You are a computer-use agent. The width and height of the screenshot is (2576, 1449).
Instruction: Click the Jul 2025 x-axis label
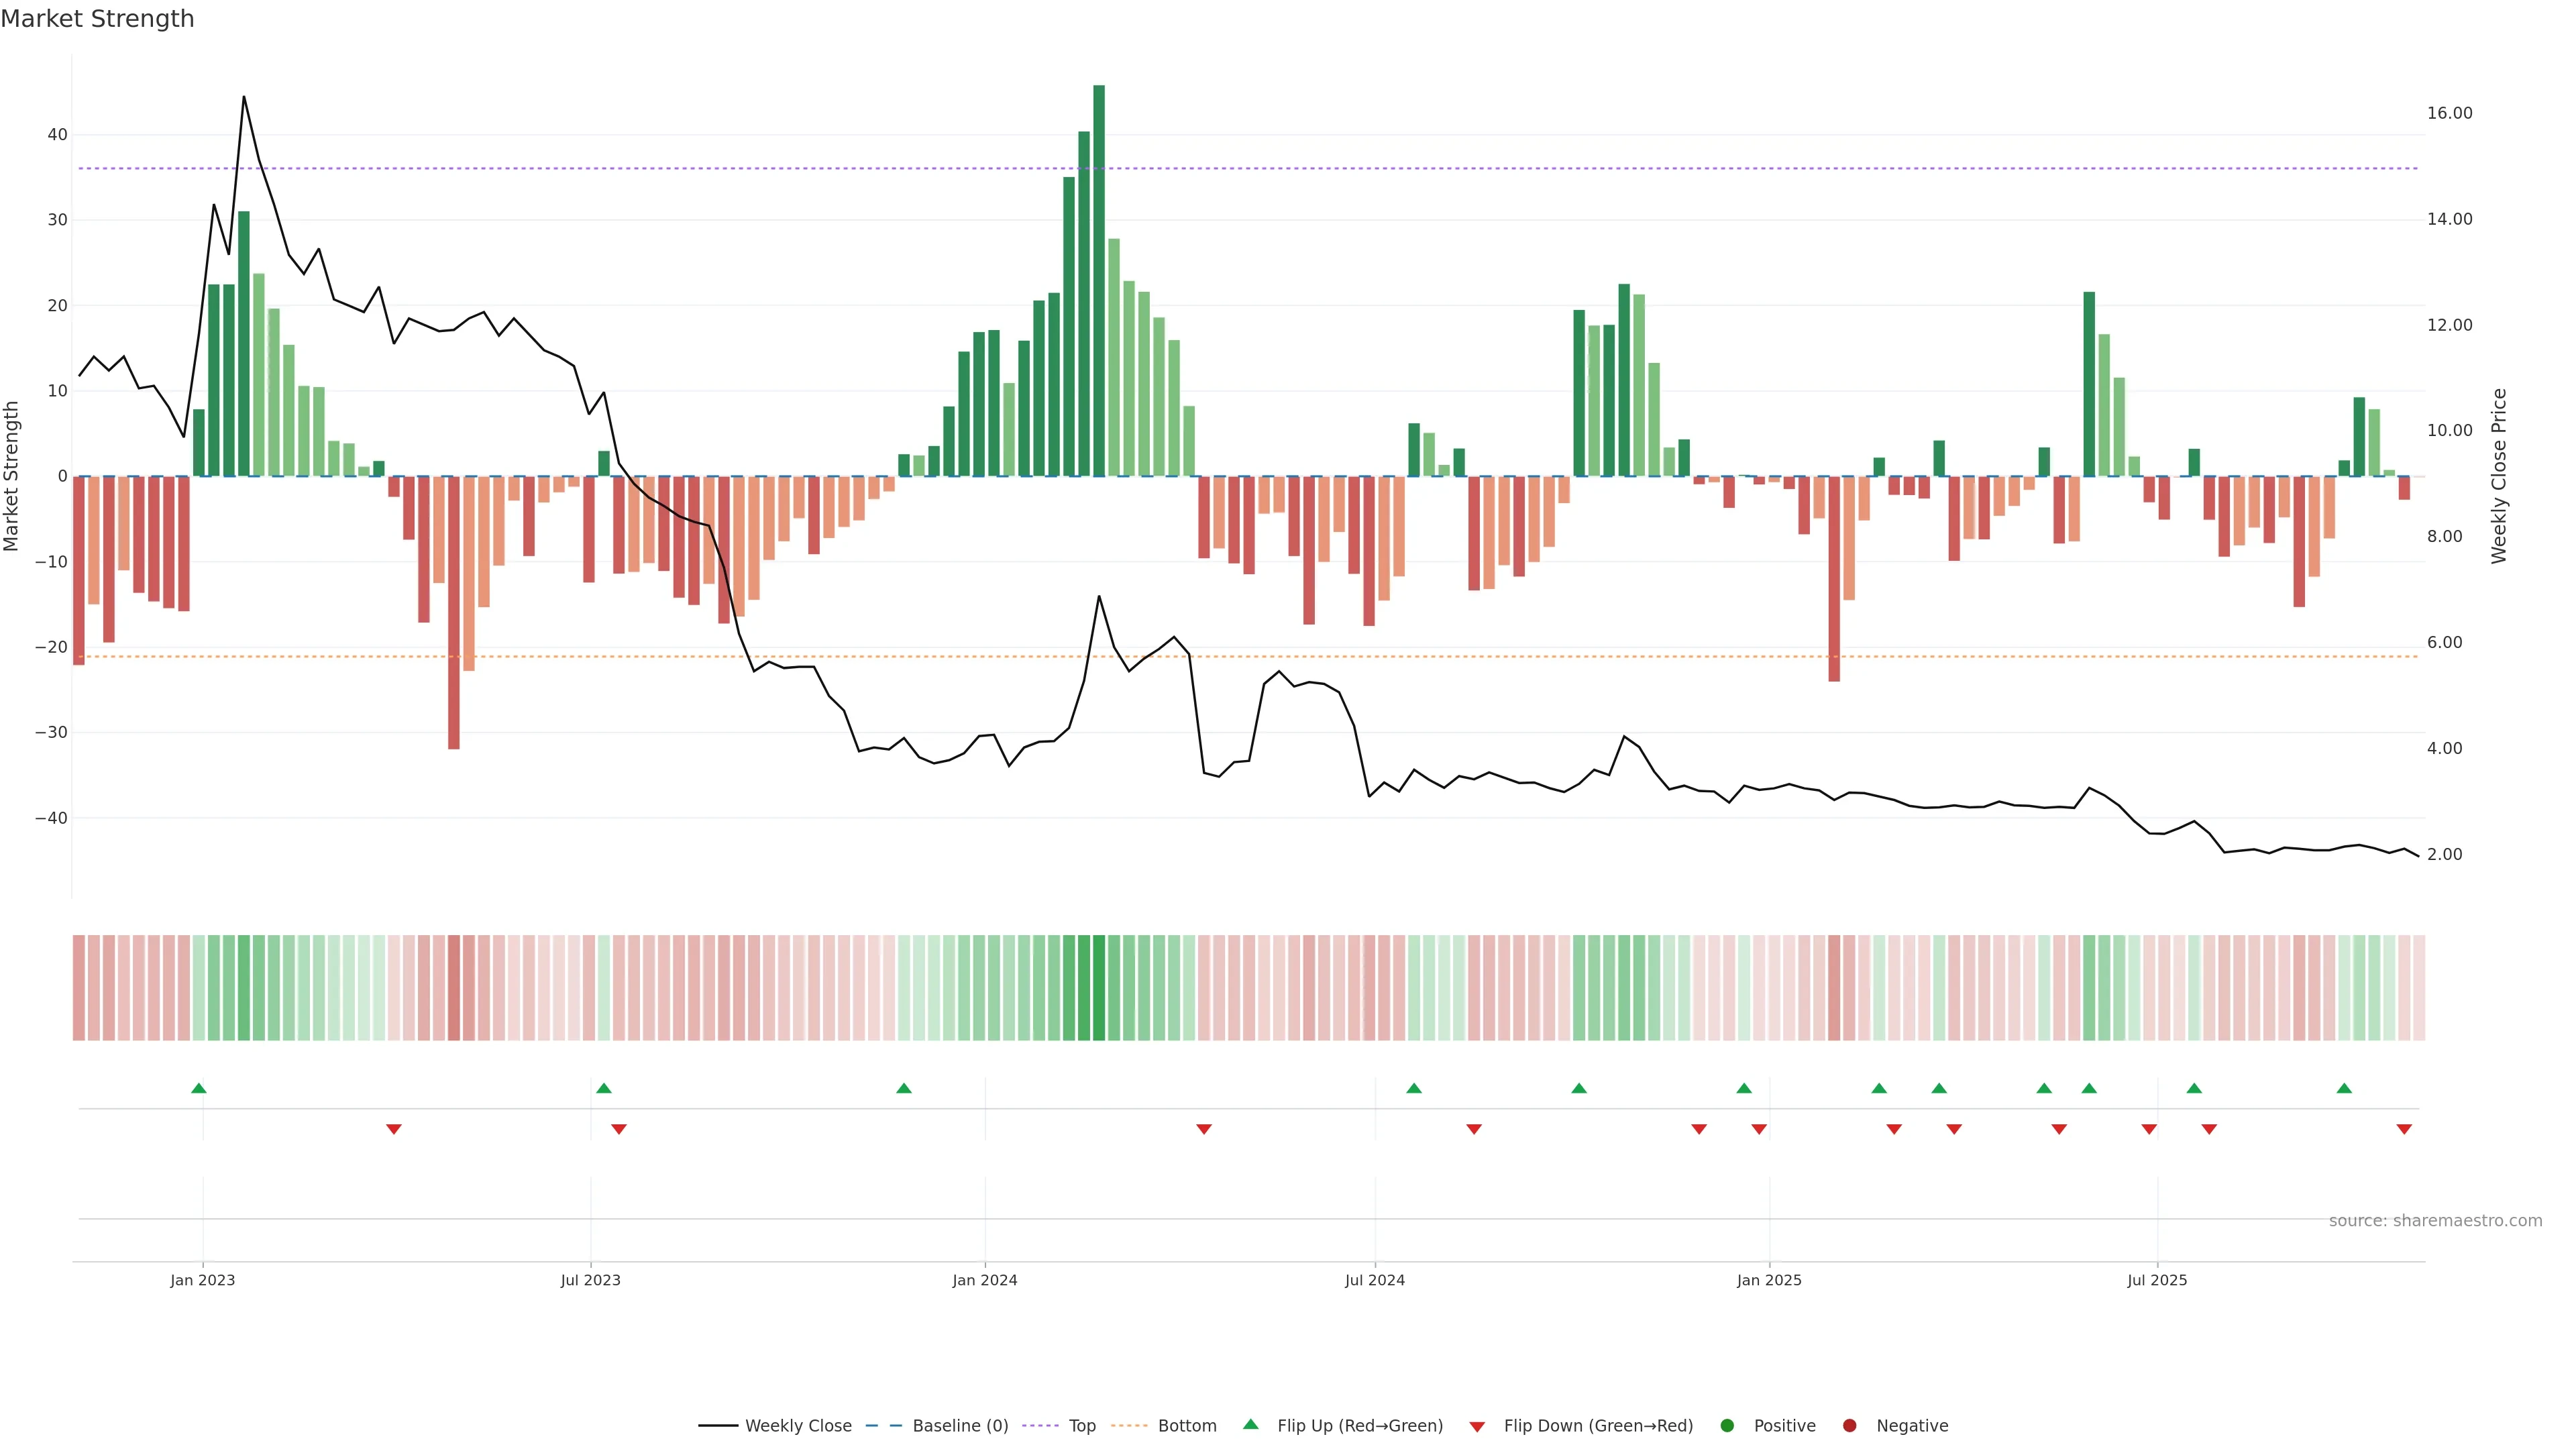point(2157,1280)
